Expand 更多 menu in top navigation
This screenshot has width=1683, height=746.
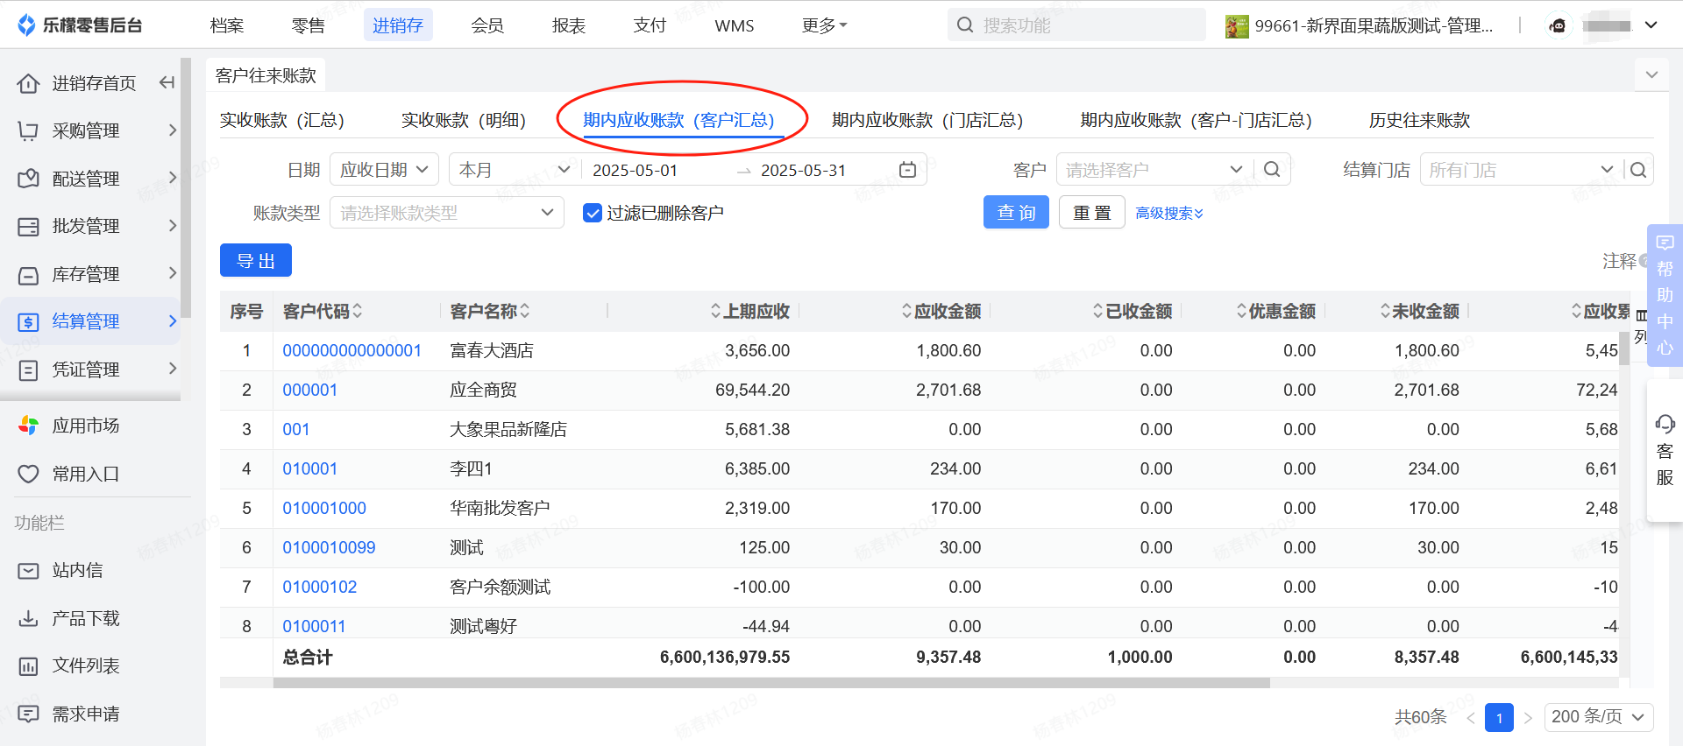tap(824, 25)
